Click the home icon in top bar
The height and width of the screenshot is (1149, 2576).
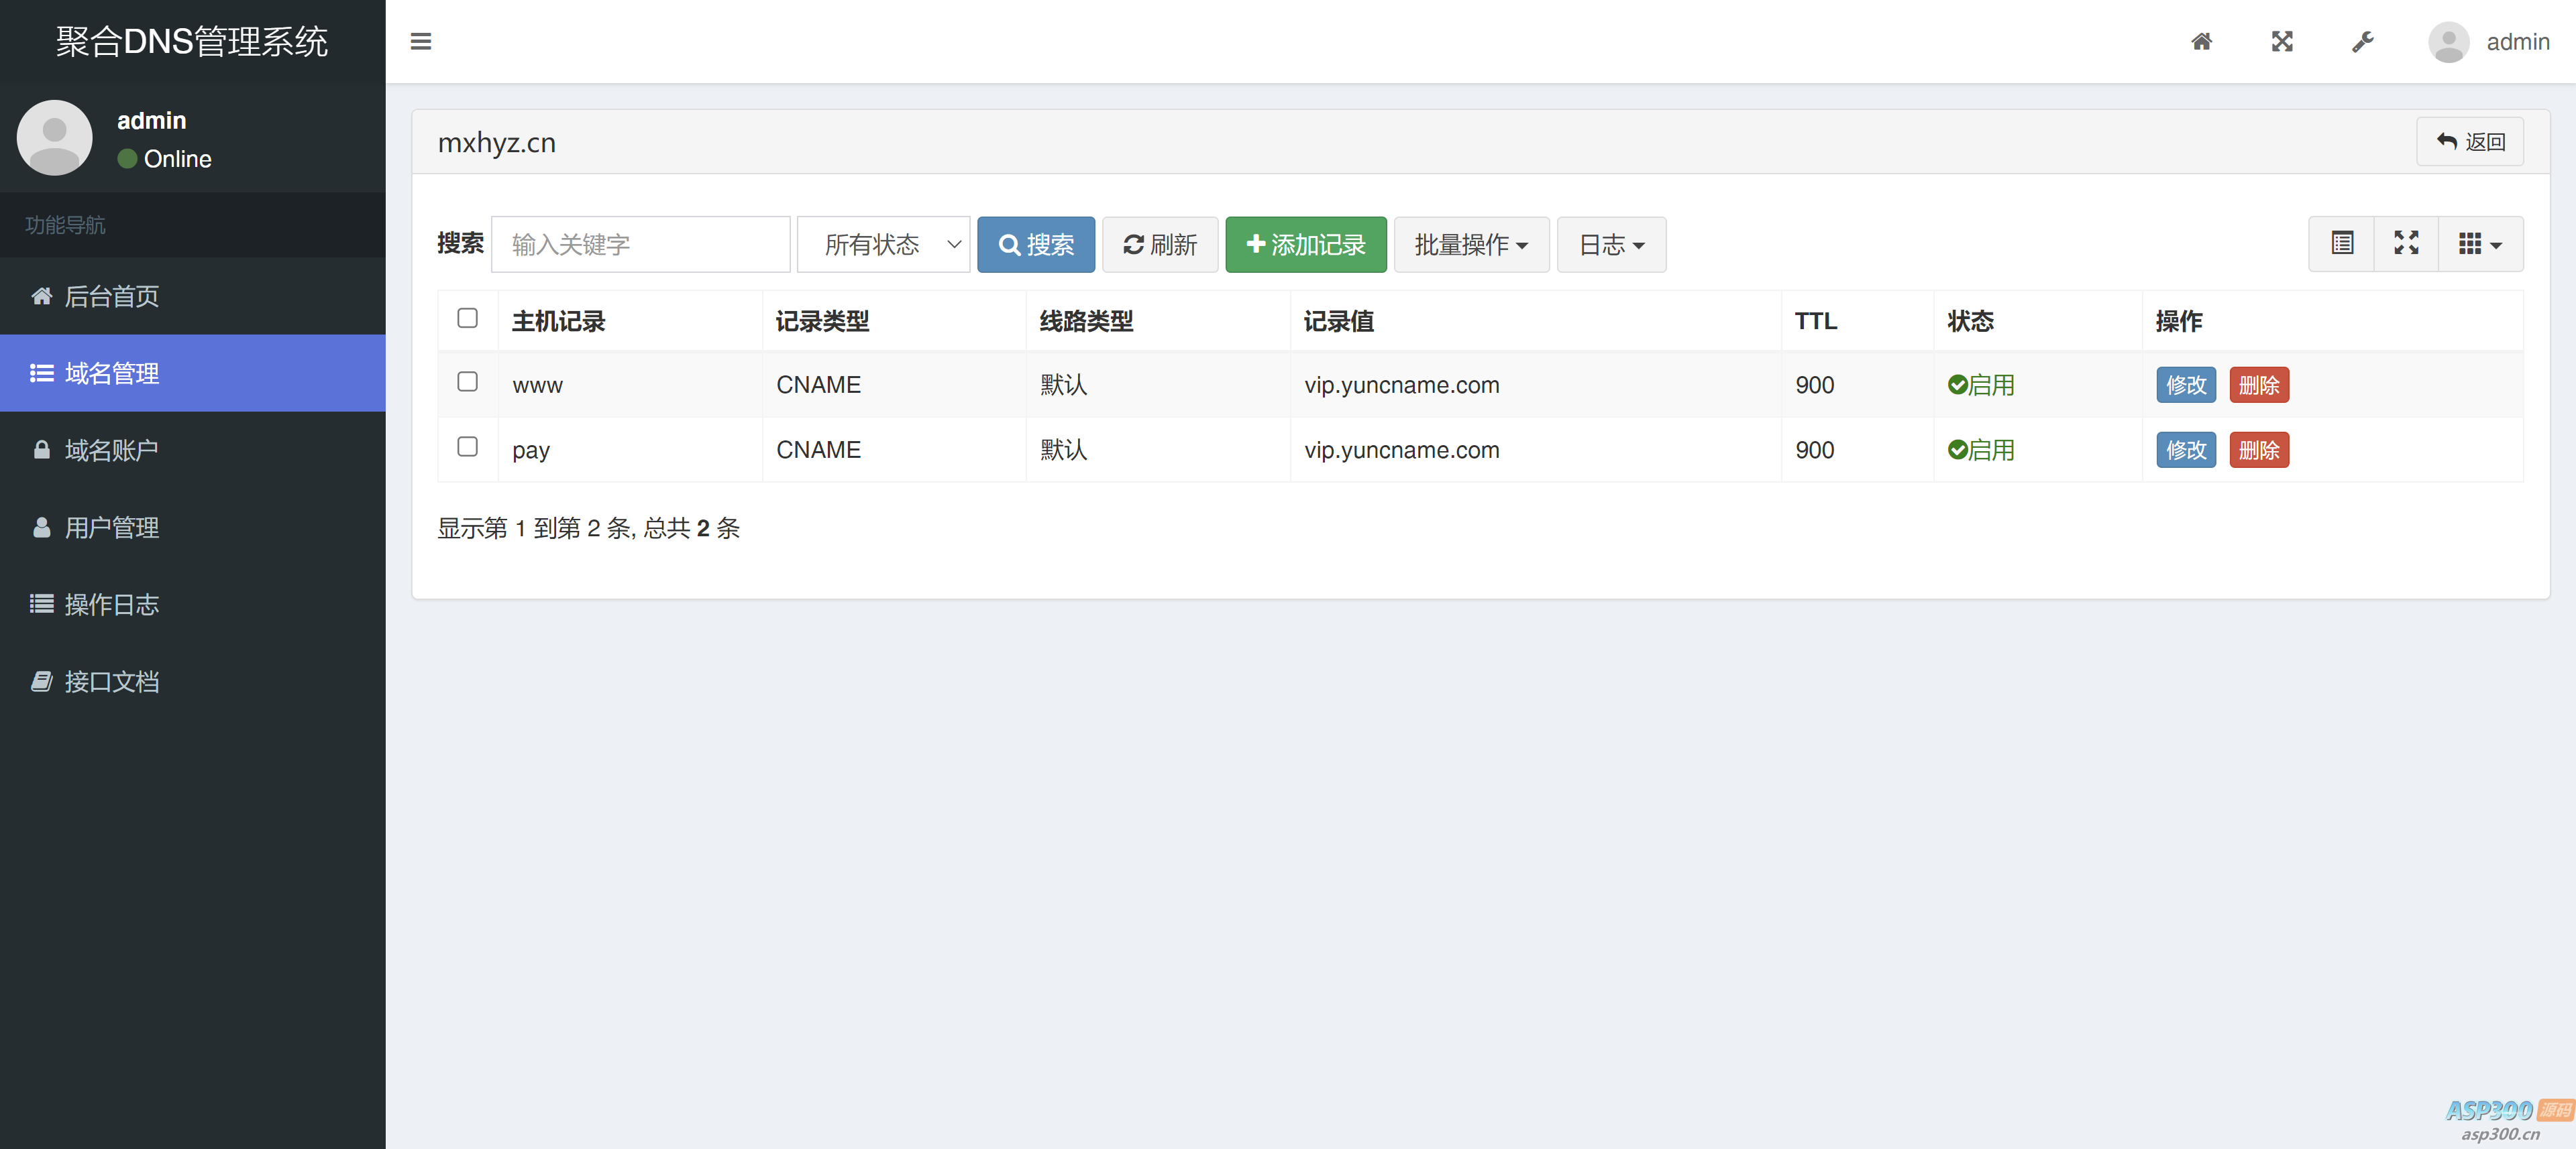pos(2201,41)
